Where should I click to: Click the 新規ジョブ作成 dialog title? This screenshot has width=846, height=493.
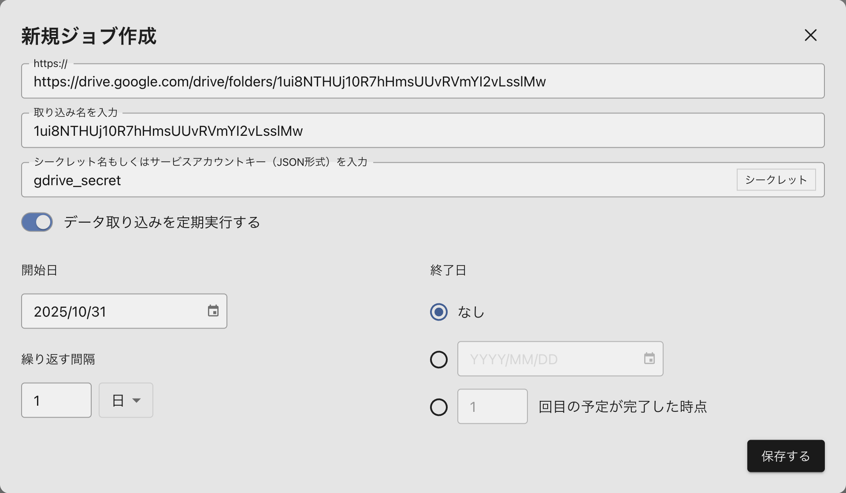[88, 35]
